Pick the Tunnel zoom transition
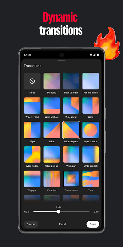This screenshot has height=247, width=123. tap(71, 179)
